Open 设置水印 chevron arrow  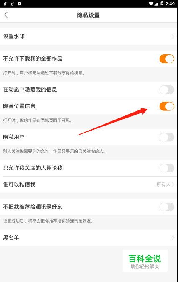click(173, 36)
